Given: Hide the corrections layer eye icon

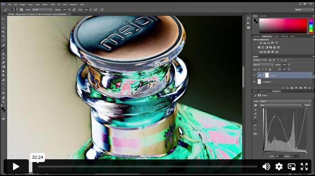Looking at the screenshot, I should click(x=254, y=82).
